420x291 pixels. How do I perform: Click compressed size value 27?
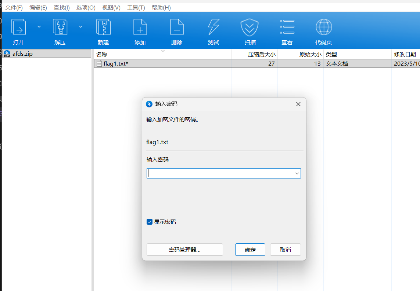[x=271, y=64]
